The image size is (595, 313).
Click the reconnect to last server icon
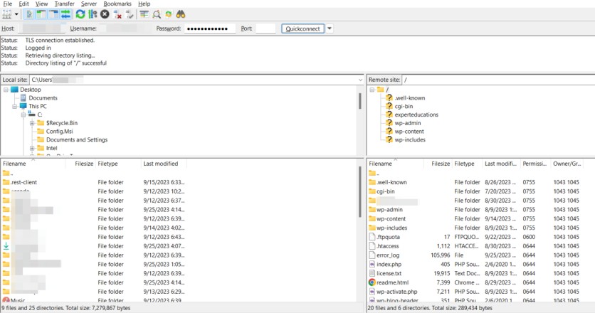(130, 14)
